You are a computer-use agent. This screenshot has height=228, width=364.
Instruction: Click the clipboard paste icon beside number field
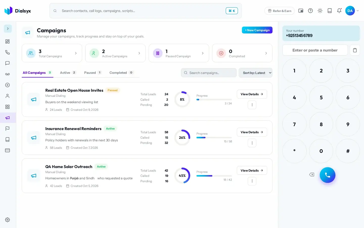click(355, 50)
